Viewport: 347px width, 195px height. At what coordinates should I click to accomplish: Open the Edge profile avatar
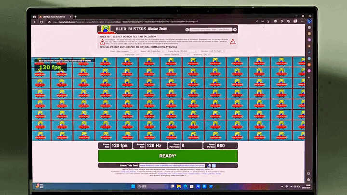coord(295,22)
